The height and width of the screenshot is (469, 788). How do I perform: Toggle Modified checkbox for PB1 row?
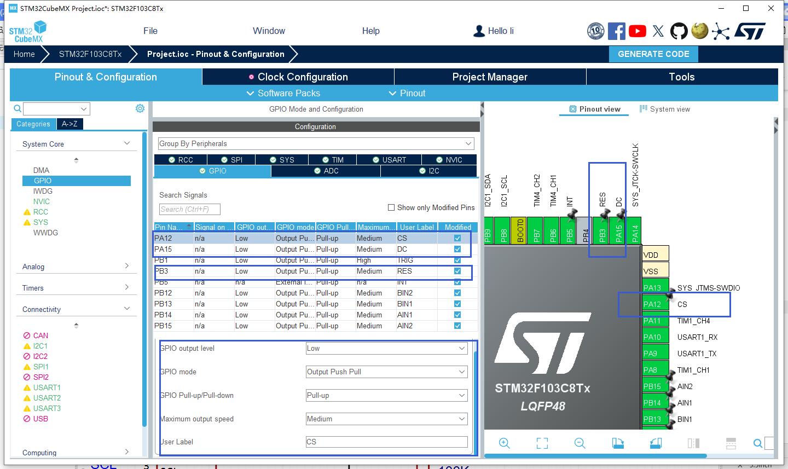(x=457, y=260)
